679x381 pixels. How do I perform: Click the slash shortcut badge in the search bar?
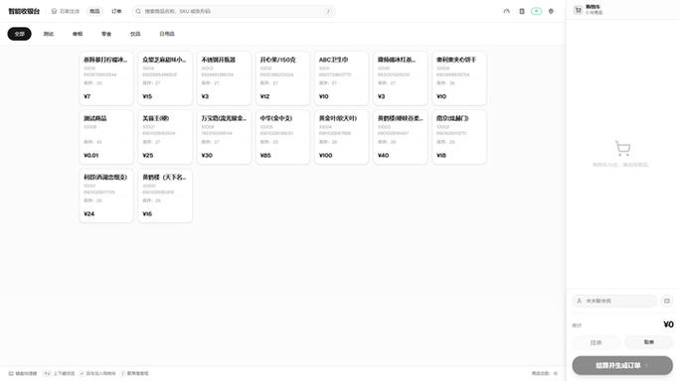328,11
